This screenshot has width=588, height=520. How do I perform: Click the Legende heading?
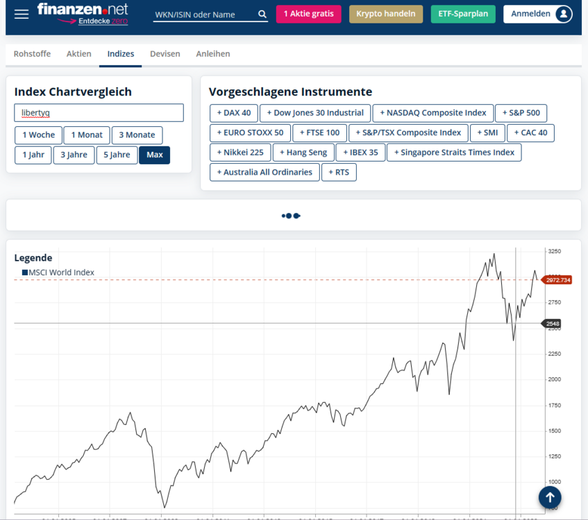point(33,258)
